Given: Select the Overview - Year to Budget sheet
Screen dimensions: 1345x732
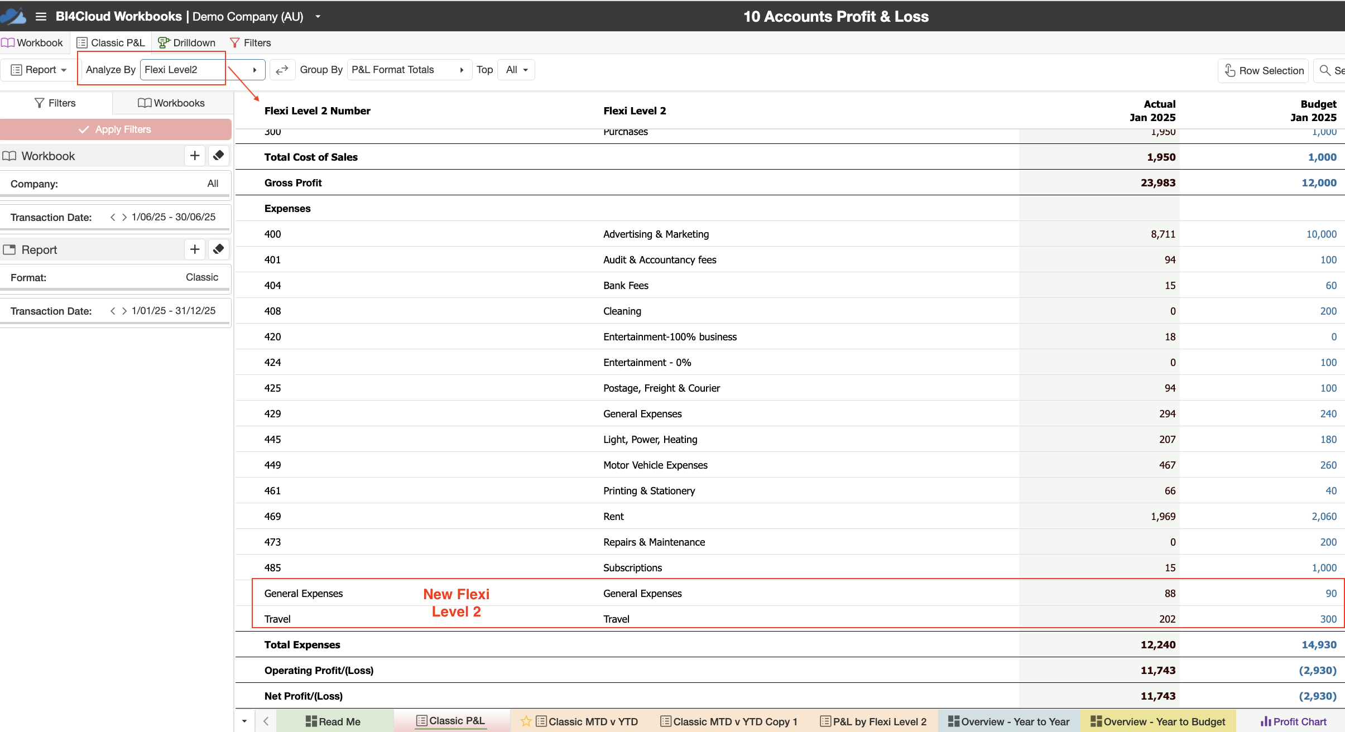Looking at the screenshot, I should click(x=1159, y=721).
